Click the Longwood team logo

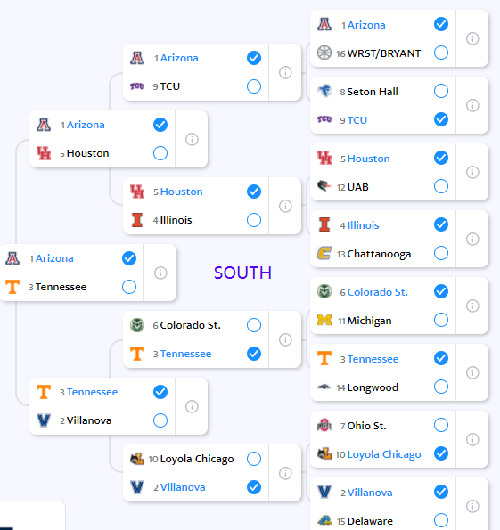point(324,387)
